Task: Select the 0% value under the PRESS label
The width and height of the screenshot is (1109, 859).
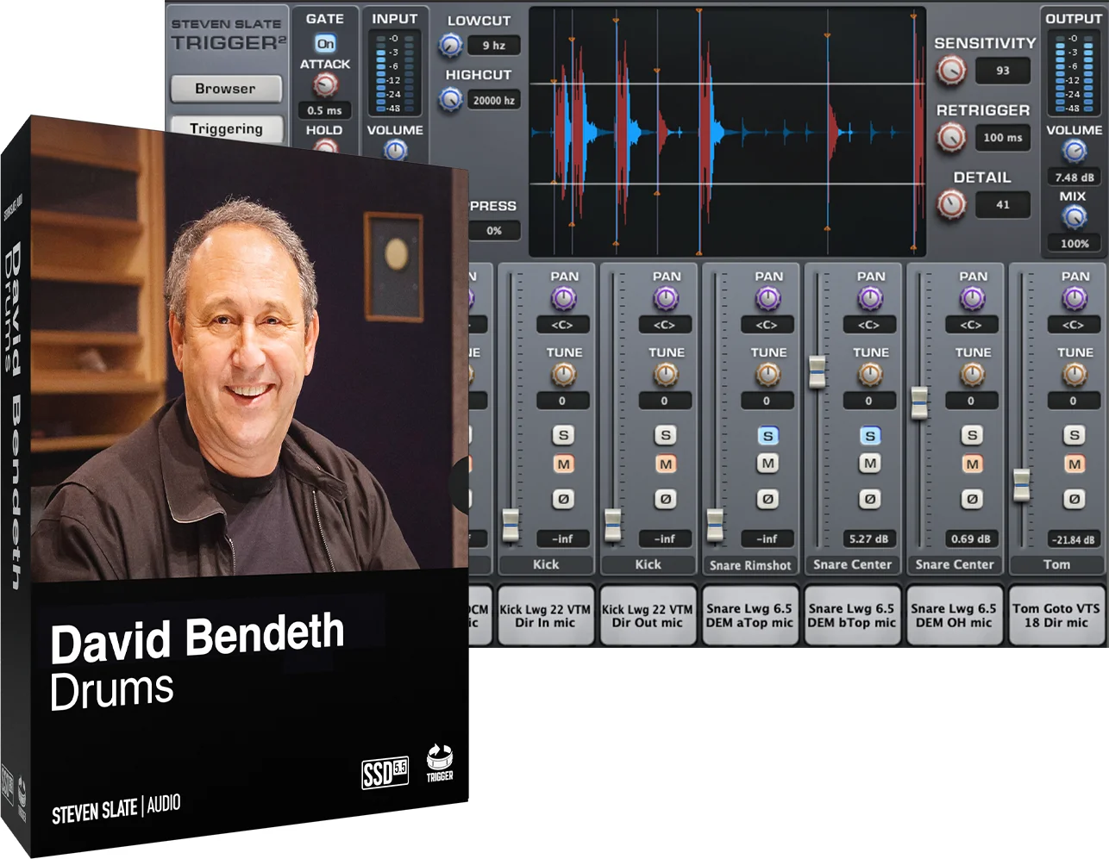Action: coord(494,231)
